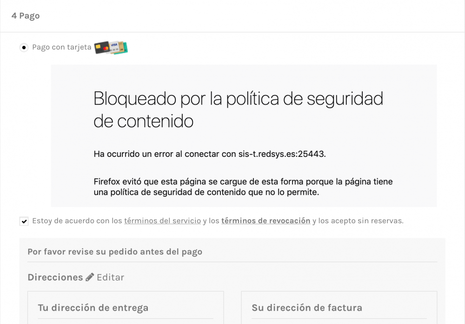Select the VISA card icon

pyautogui.click(x=114, y=45)
